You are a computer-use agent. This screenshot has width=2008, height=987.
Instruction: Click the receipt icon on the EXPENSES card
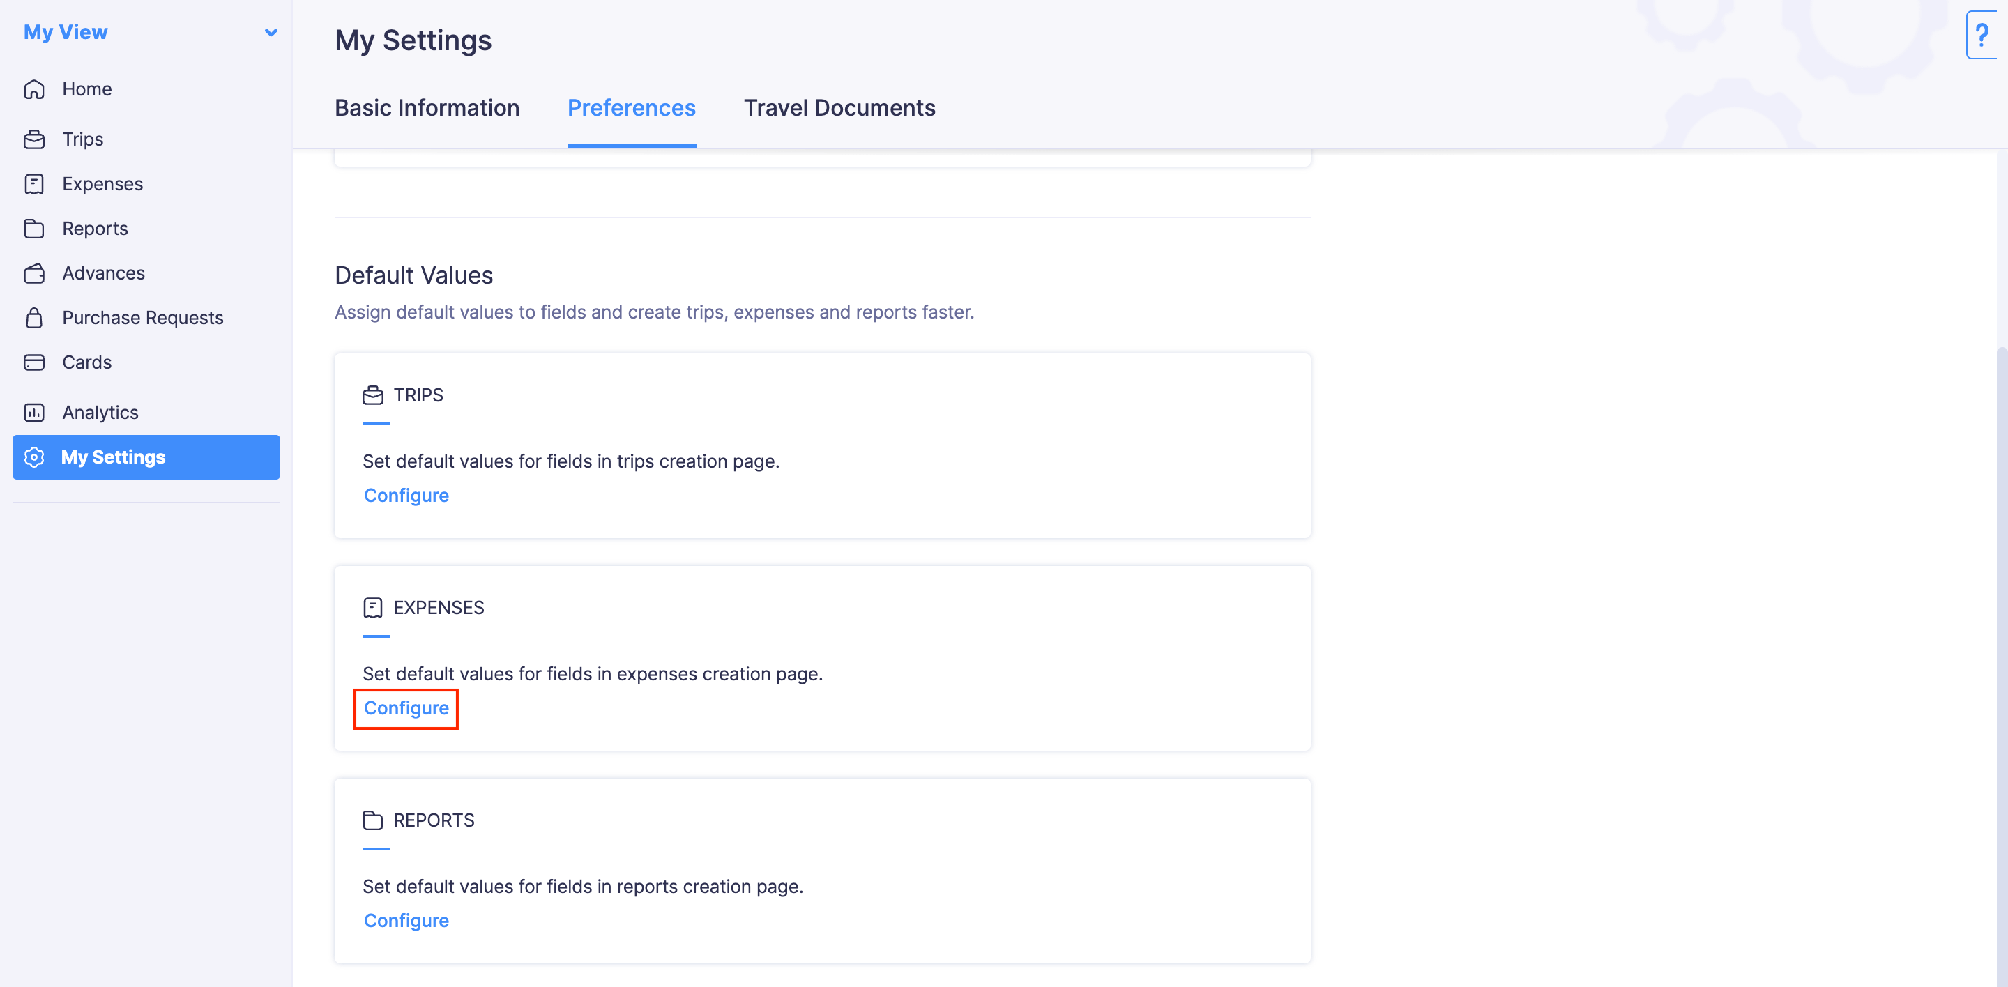(x=374, y=607)
